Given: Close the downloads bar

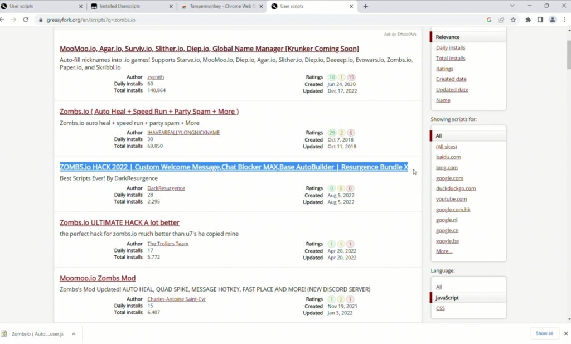Looking at the screenshot, I should coord(565,333).
